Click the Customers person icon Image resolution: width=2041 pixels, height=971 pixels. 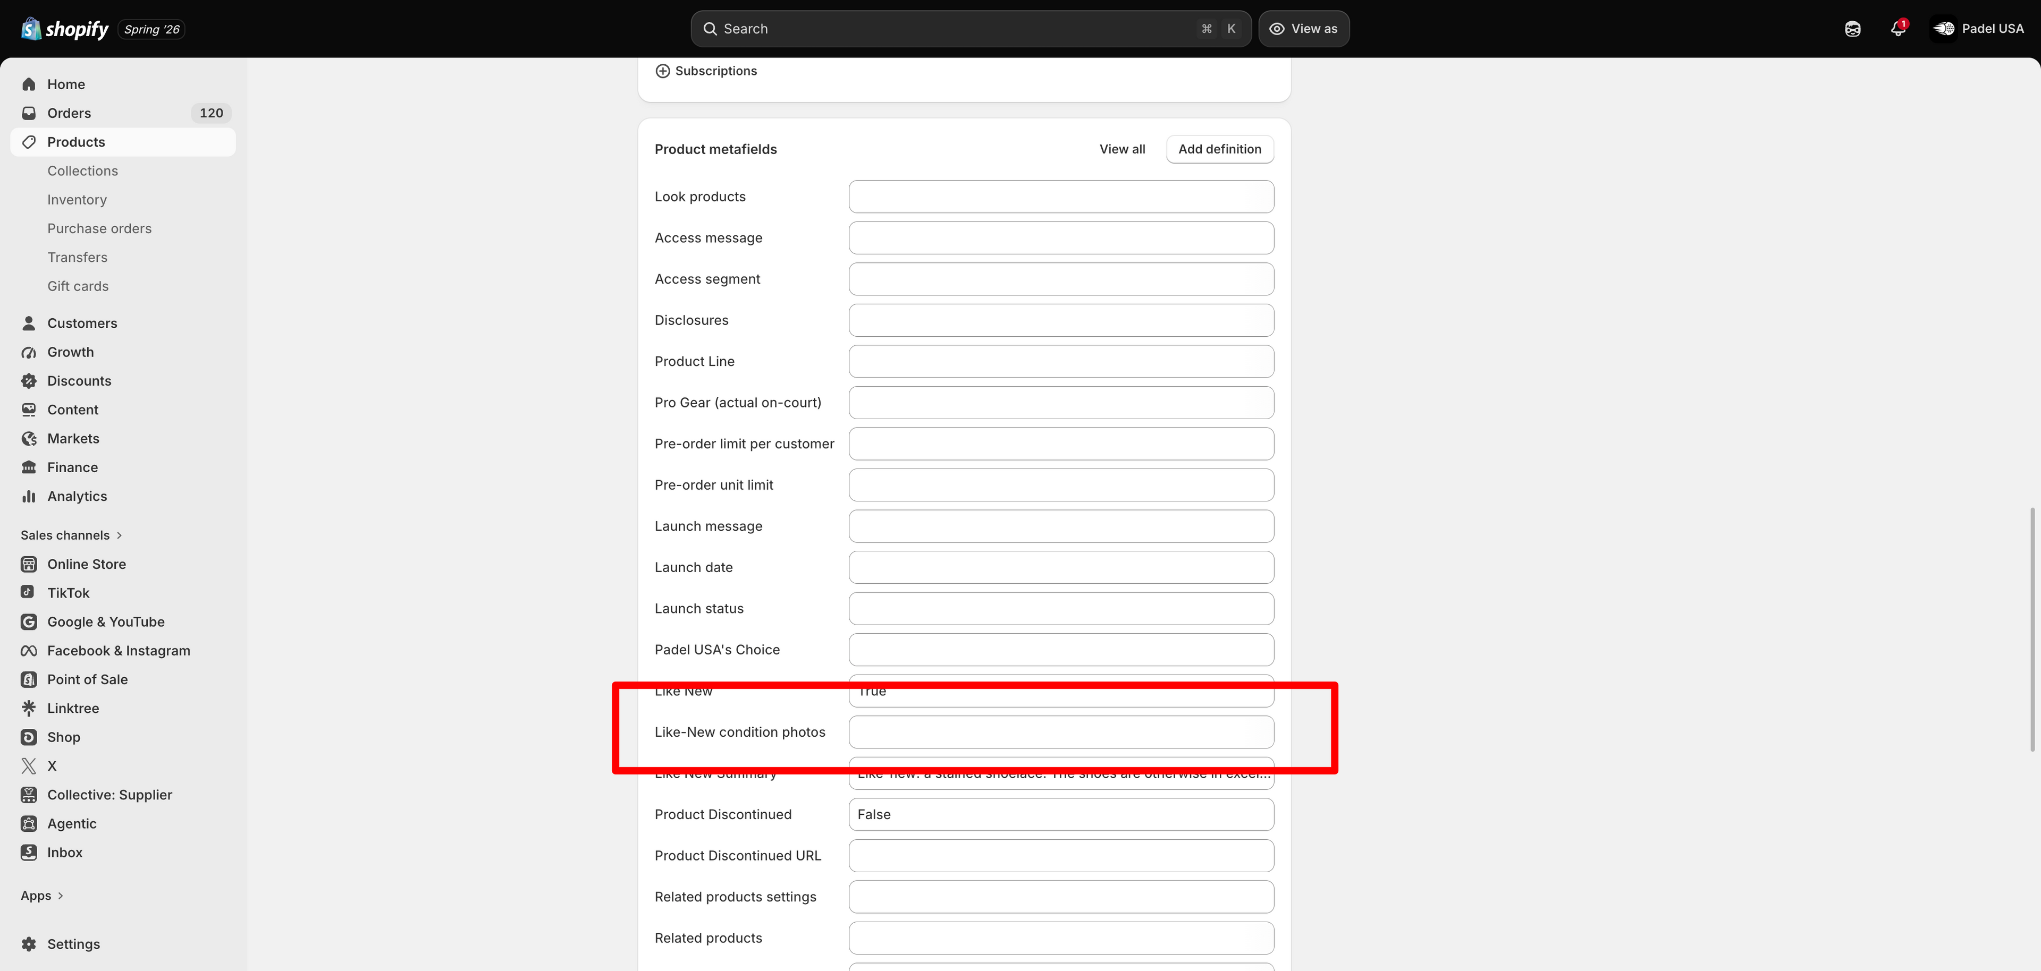pos(29,323)
